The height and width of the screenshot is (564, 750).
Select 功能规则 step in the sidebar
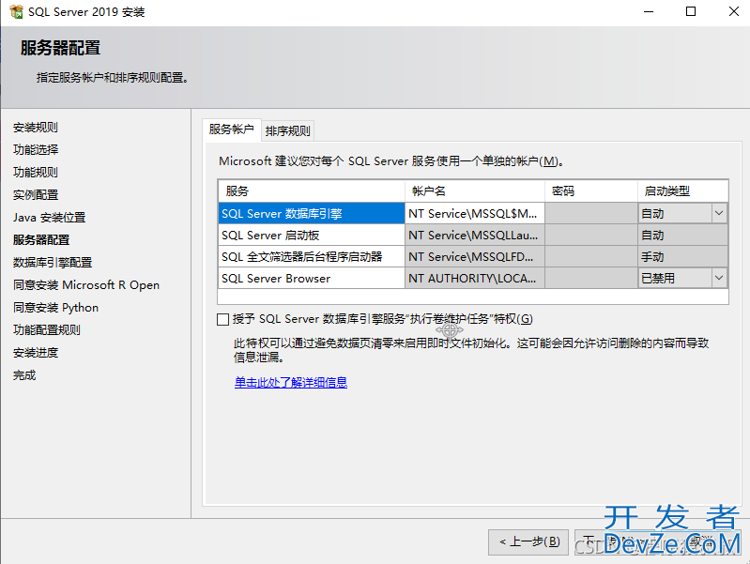tap(36, 173)
